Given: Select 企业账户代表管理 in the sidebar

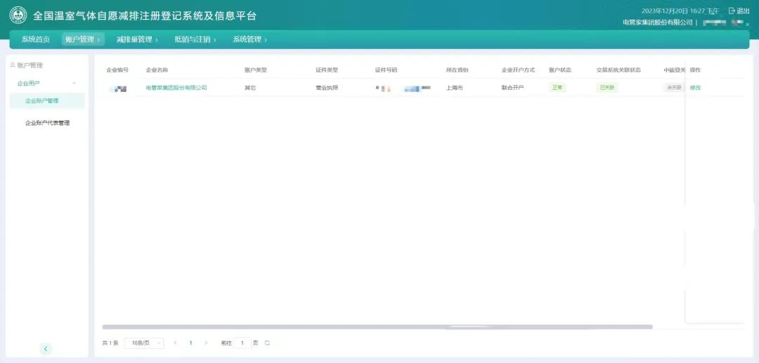Looking at the screenshot, I should (47, 123).
